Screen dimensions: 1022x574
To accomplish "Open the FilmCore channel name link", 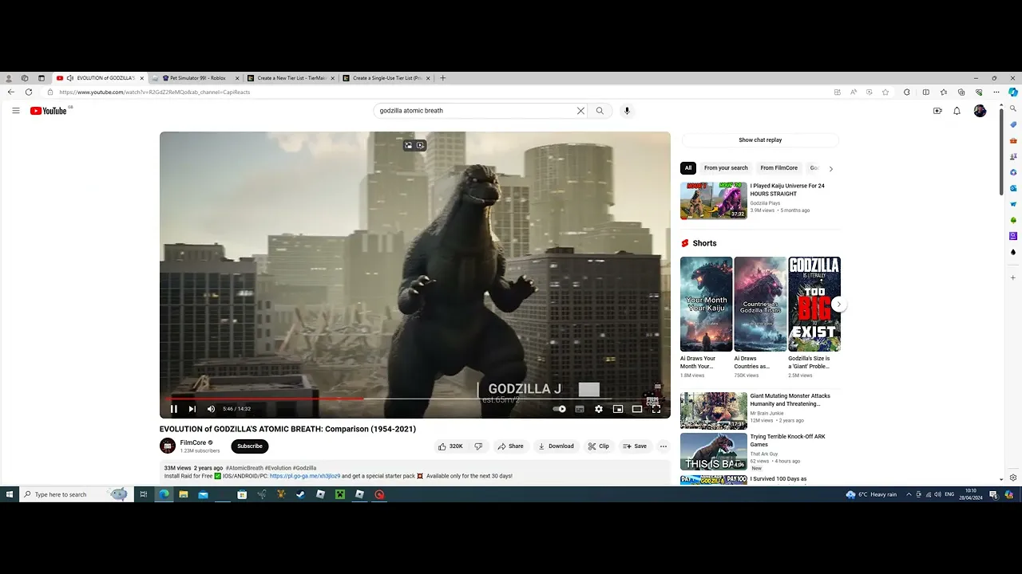I will coord(193,442).
